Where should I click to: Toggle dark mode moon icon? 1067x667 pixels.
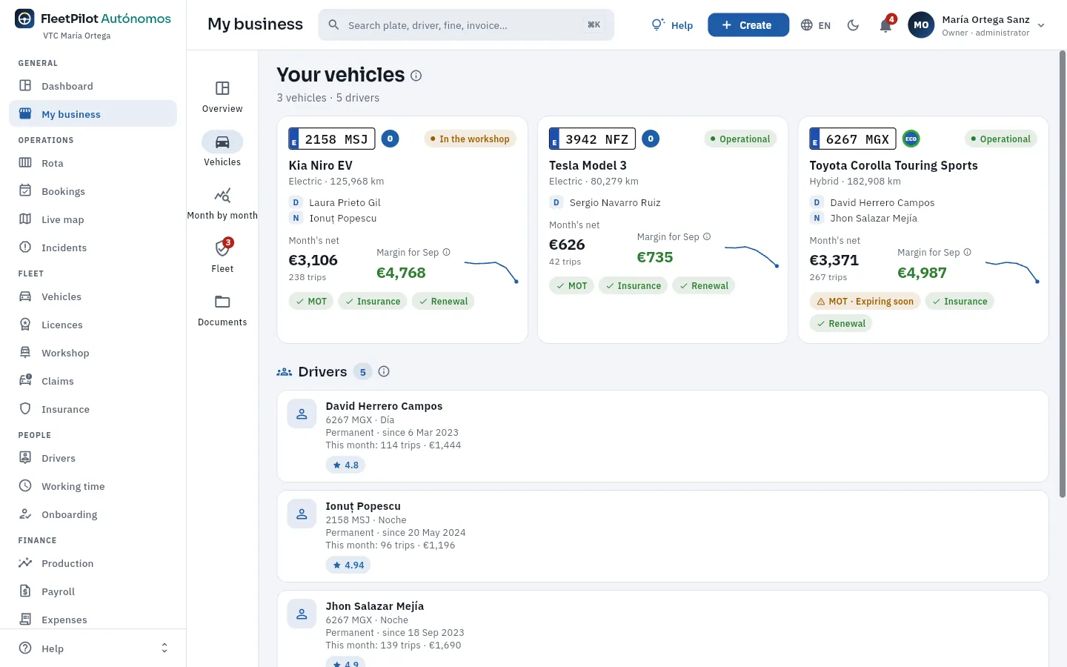(853, 25)
